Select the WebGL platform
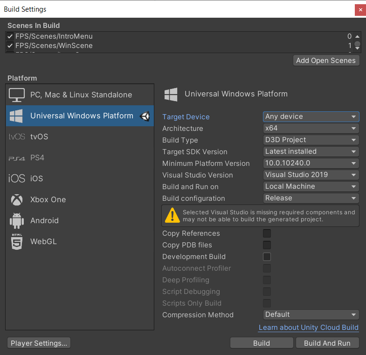The image size is (366, 355). click(80, 242)
